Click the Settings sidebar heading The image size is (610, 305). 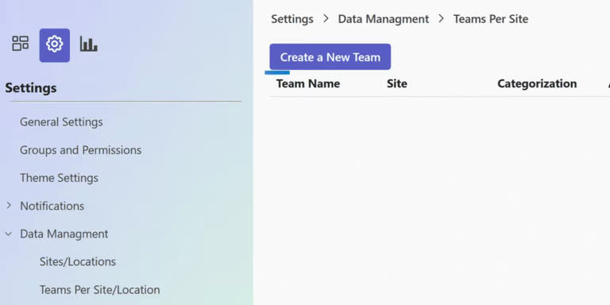(31, 88)
